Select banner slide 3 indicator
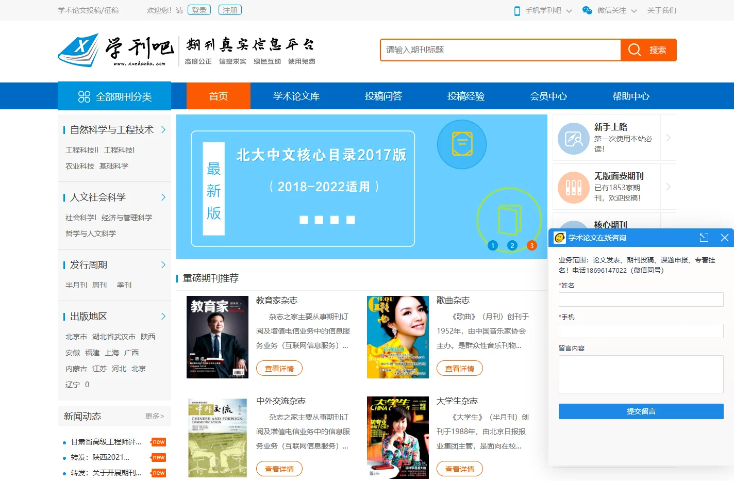The image size is (734, 481). coord(532,245)
